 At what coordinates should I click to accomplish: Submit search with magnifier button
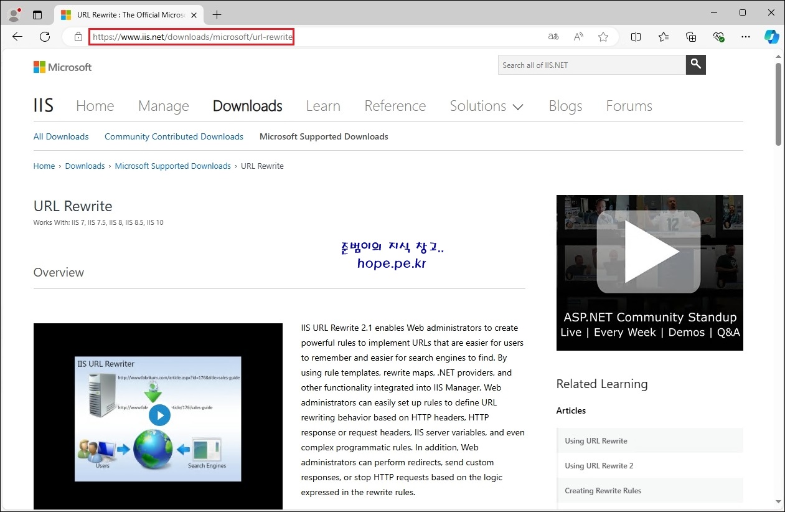(696, 65)
